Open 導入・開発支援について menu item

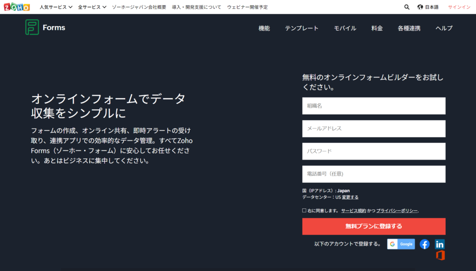pos(197,7)
